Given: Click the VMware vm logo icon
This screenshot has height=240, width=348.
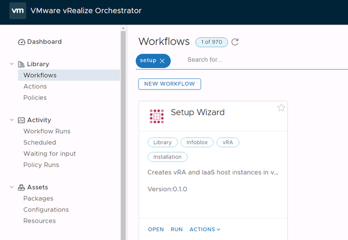Looking at the screenshot, I should point(18,10).
